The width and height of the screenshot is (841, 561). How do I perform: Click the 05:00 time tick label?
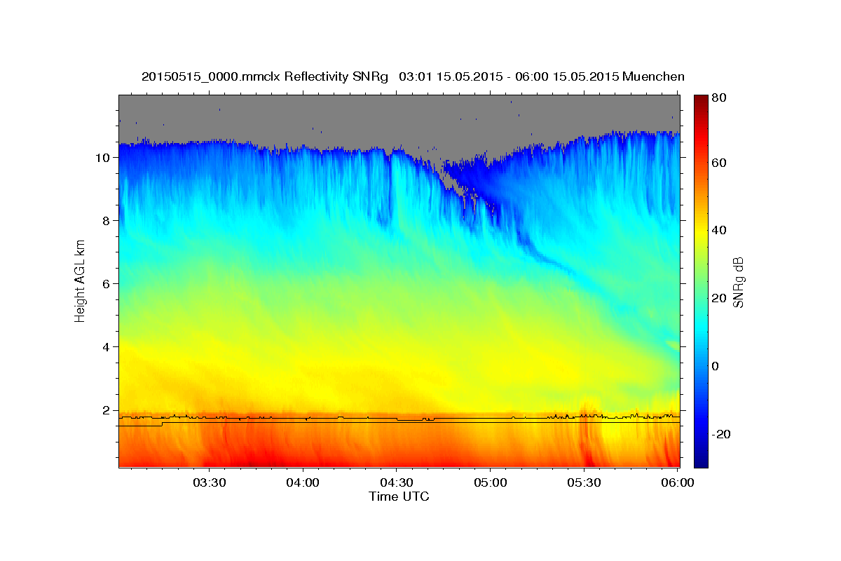(490, 483)
